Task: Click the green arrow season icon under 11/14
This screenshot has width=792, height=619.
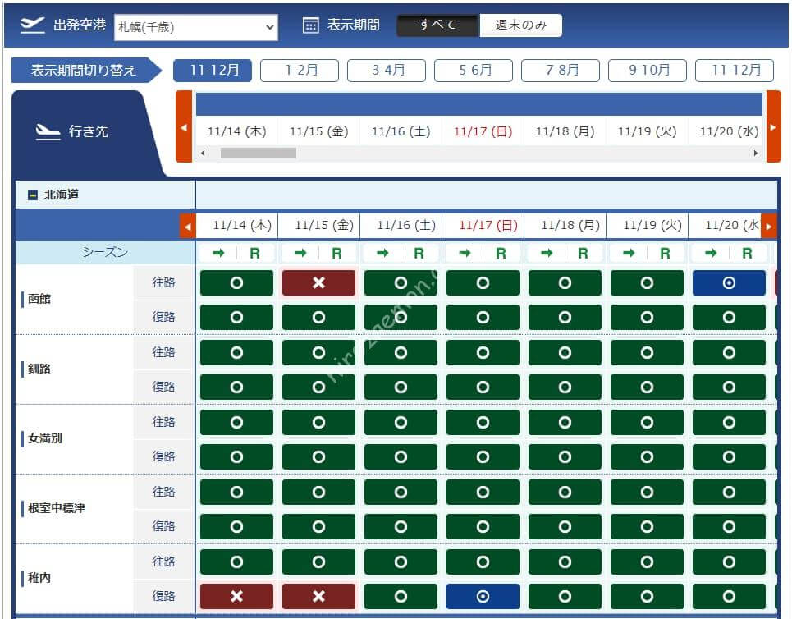Action: click(x=218, y=253)
